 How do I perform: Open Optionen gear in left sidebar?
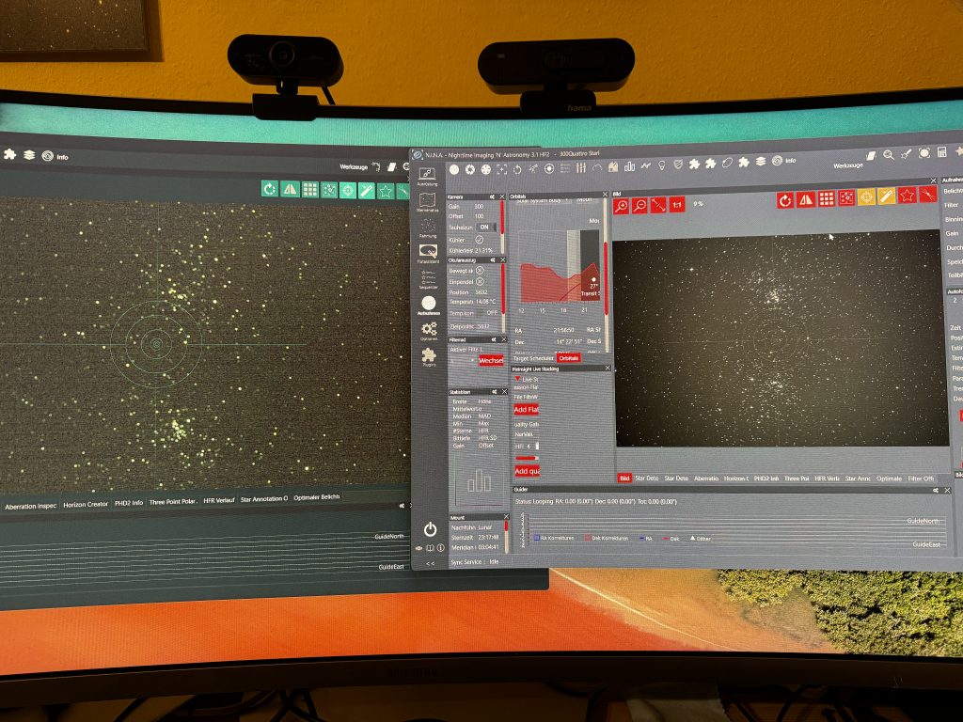pos(429,330)
